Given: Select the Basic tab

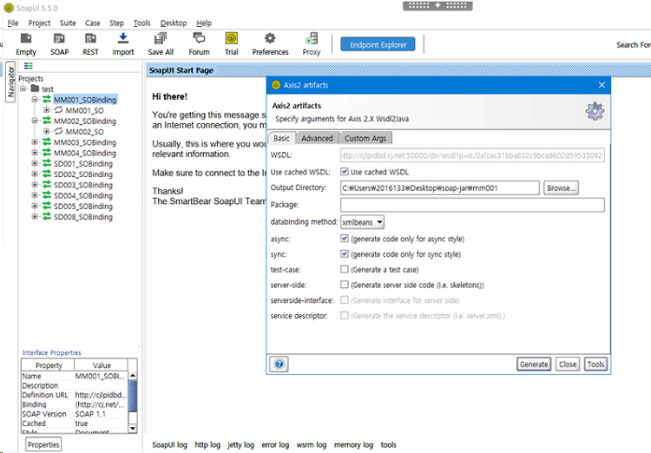Looking at the screenshot, I should coord(281,138).
